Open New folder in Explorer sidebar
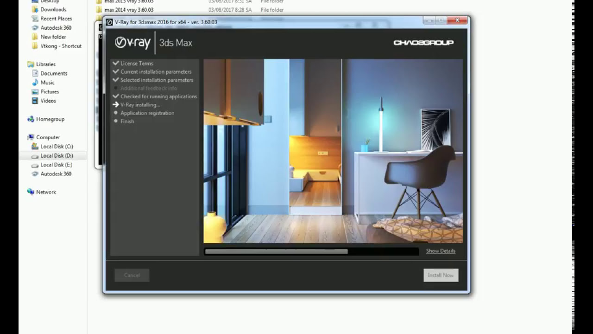Viewport: 593px width, 334px height. tap(53, 37)
